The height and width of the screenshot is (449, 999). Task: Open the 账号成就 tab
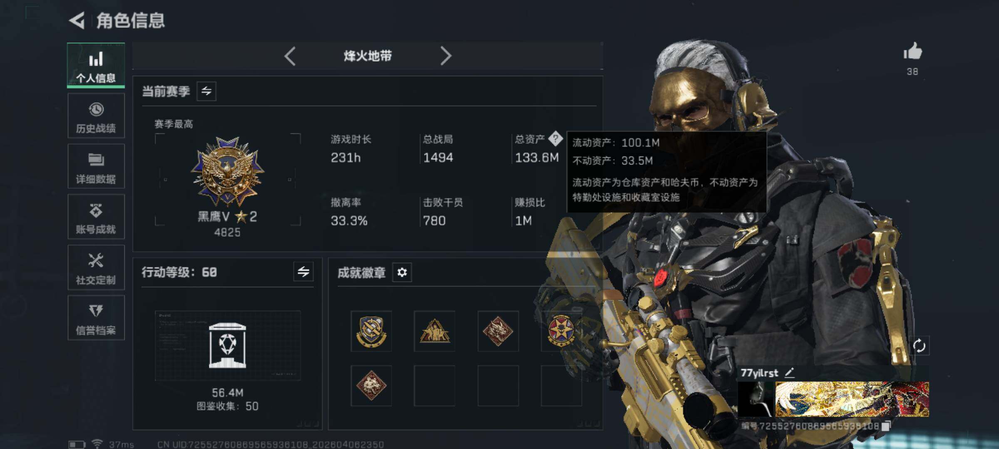coord(96,217)
